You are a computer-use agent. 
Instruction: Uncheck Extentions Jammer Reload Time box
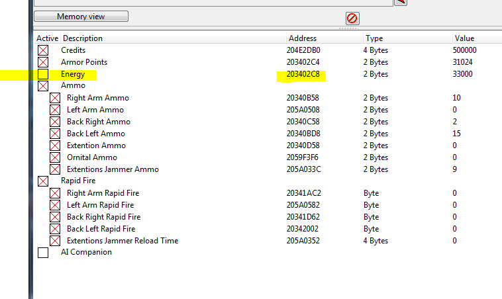(x=55, y=241)
